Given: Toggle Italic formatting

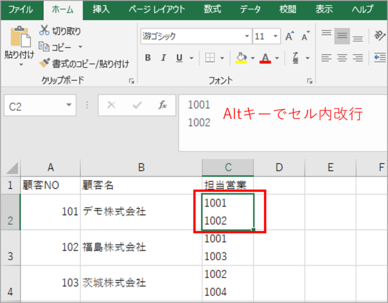Looking at the screenshot, I should point(164,58).
